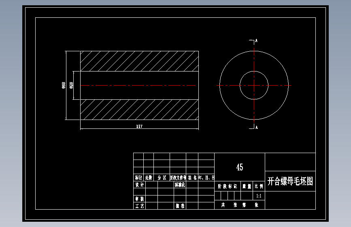Click the Φ28 bore diameter dimension text
This screenshot has width=351, height=227.
[71, 85]
